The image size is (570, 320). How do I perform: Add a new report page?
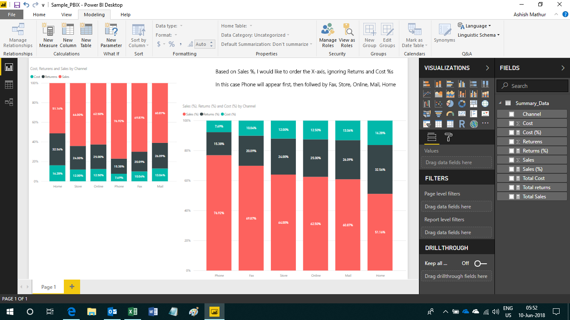[72, 287]
